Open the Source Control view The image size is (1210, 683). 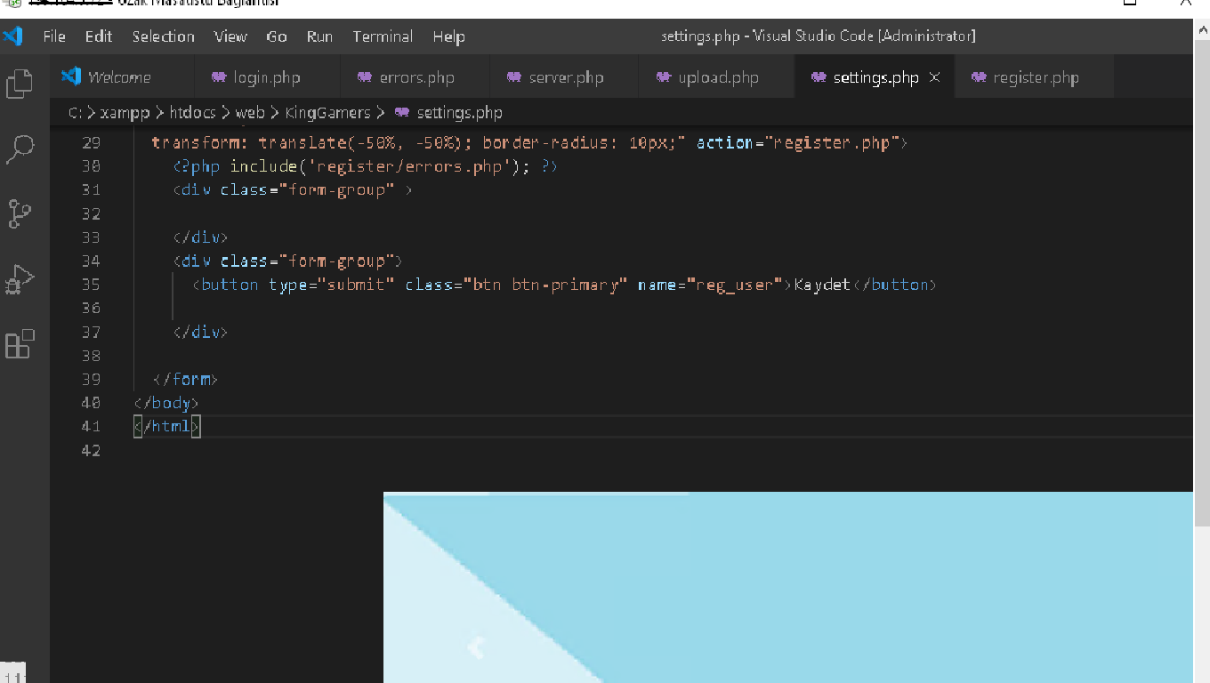tap(20, 214)
